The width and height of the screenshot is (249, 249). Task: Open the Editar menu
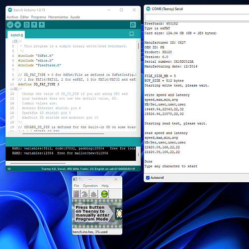24,17
